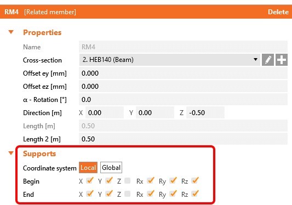The width and height of the screenshot is (292, 205).
Task: Collapse the Supports section
Action: click(11, 153)
